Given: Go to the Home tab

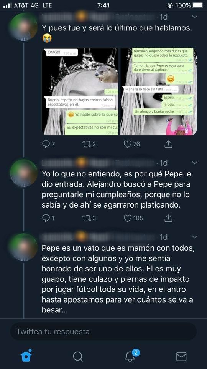Looking at the screenshot, I should click(26, 356).
